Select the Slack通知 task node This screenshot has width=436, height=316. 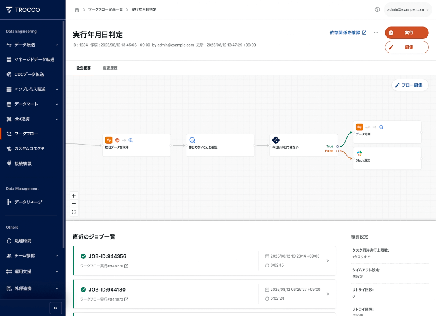tap(387, 158)
